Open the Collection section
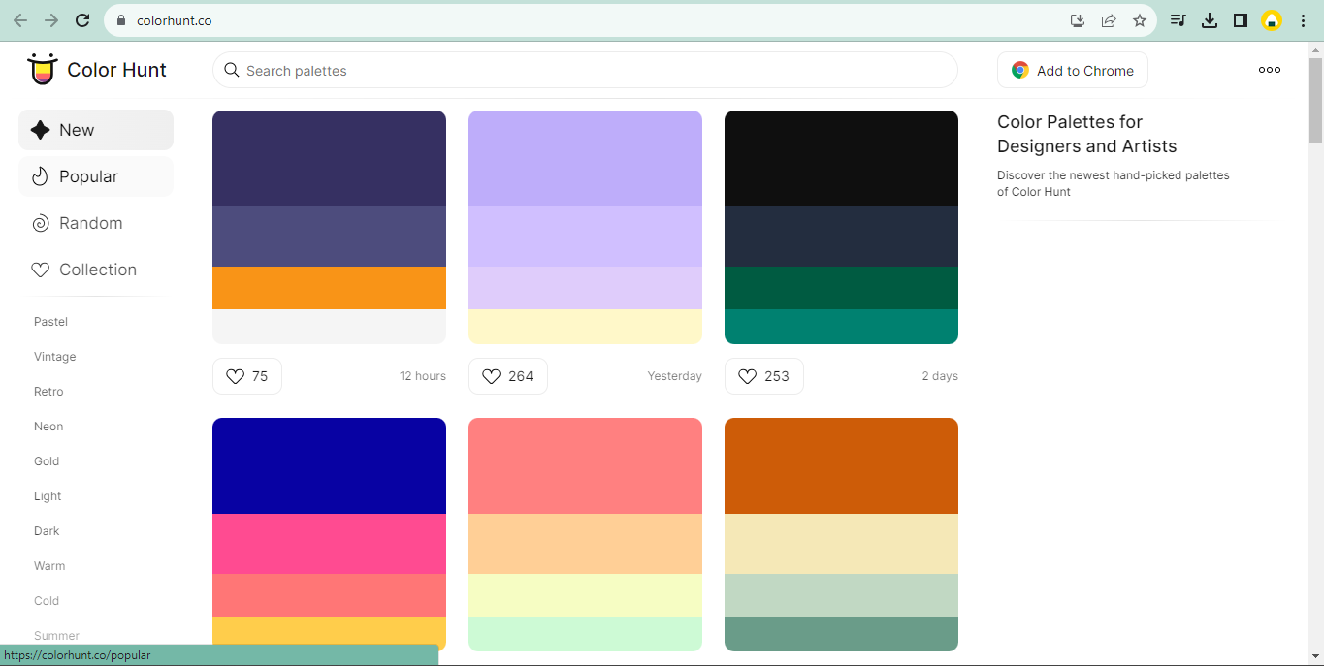 pyautogui.click(x=96, y=270)
